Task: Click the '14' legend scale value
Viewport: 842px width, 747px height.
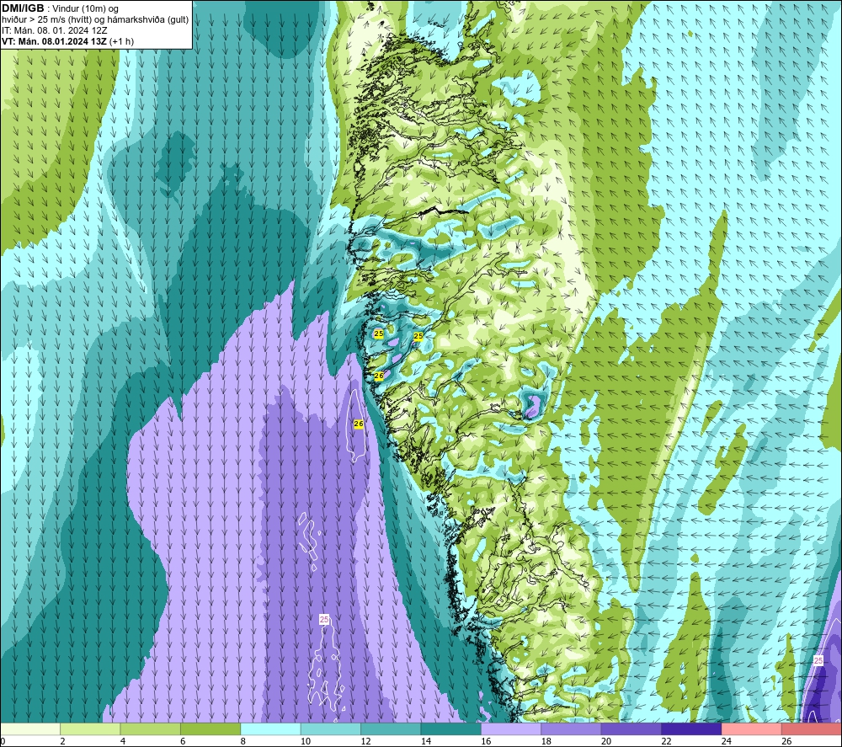Action: (x=426, y=741)
